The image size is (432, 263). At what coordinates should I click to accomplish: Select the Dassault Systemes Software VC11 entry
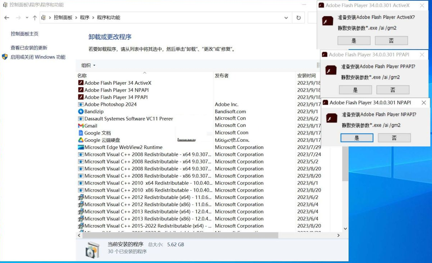click(129, 119)
